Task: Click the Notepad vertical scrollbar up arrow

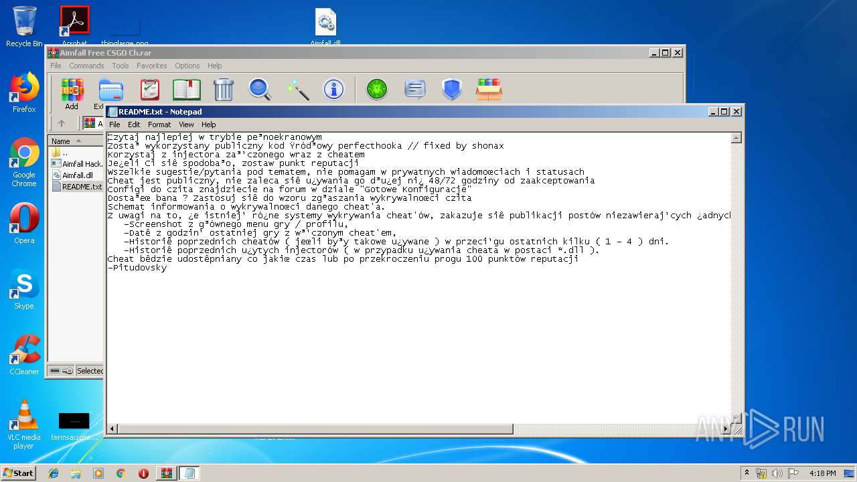Action: click(x=736, y=138)
